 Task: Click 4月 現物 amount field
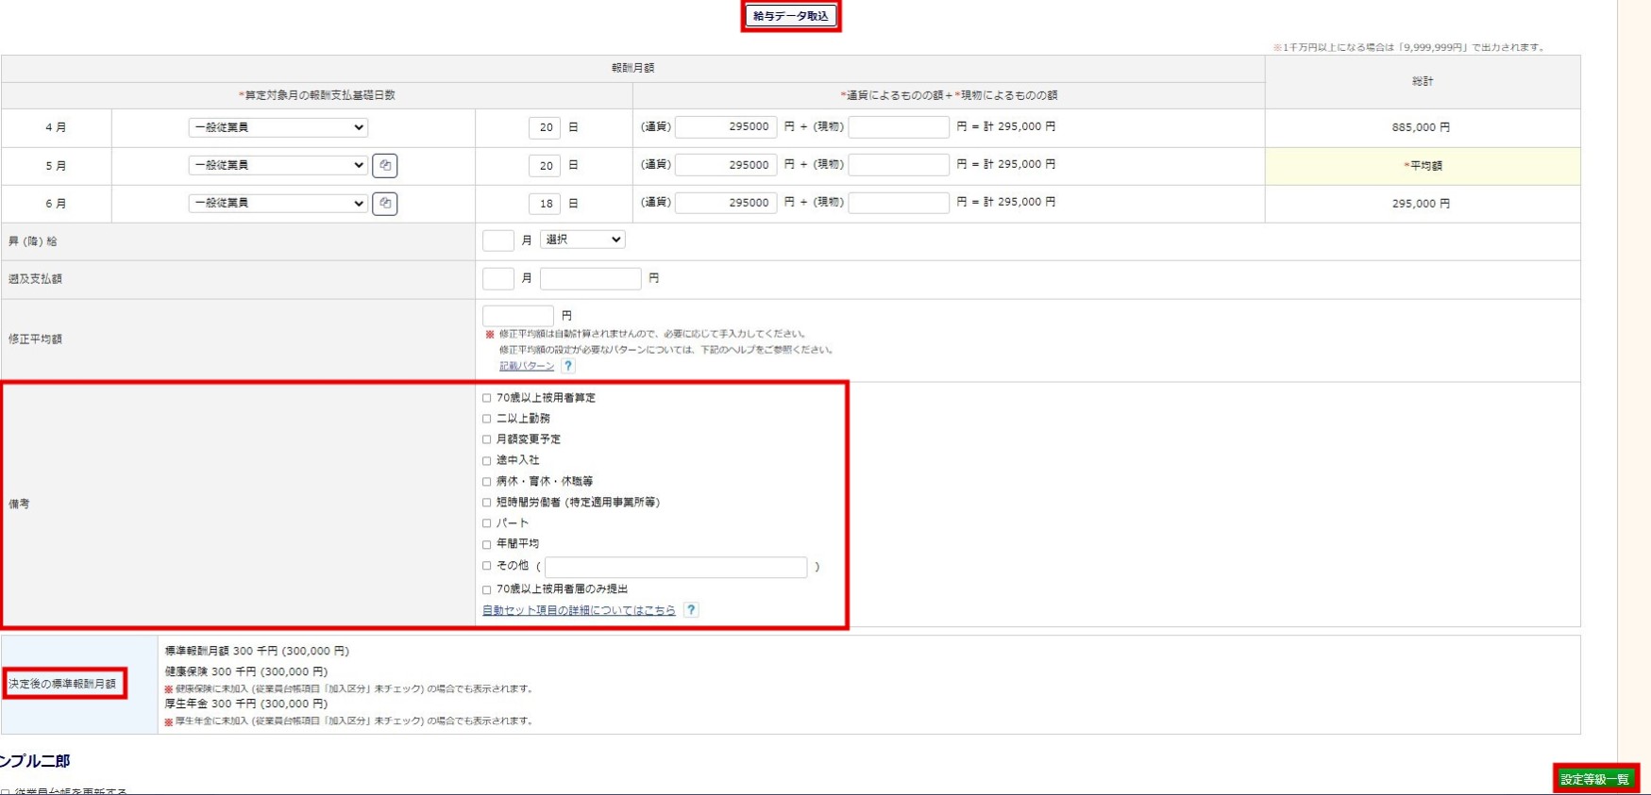(x=899, y=126)
